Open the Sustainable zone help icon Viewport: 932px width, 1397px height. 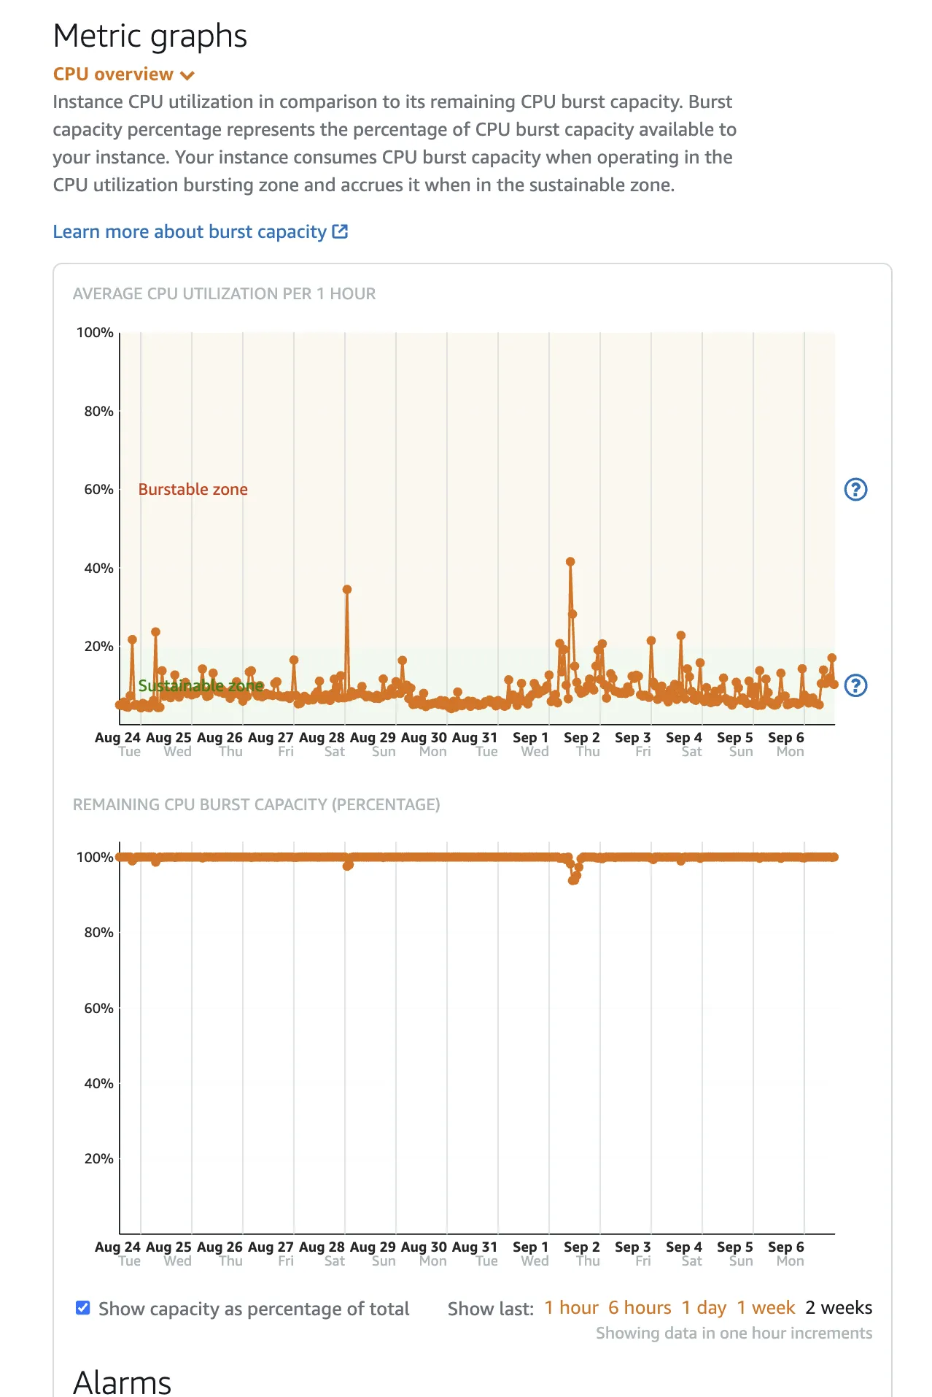855,685
